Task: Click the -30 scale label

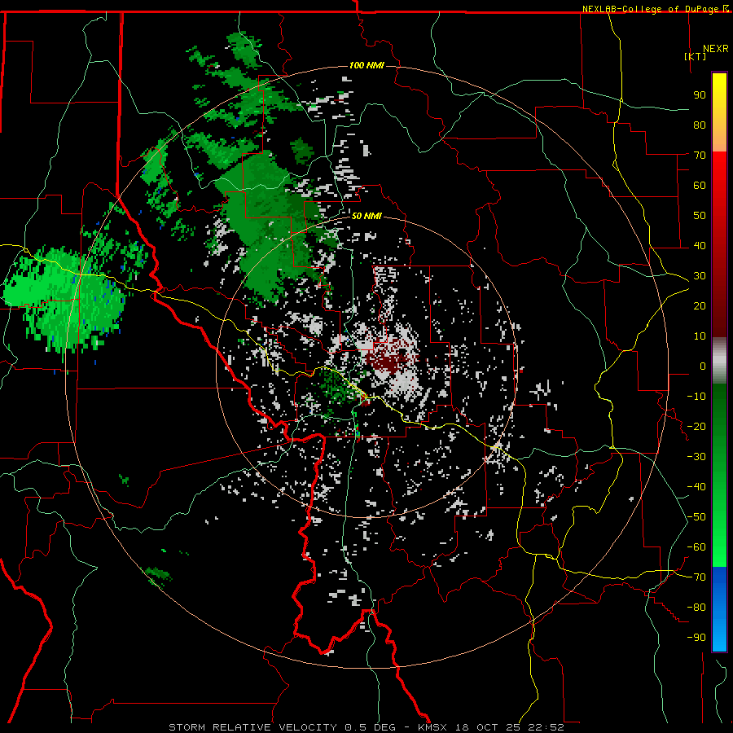Action: pos(696,457)
